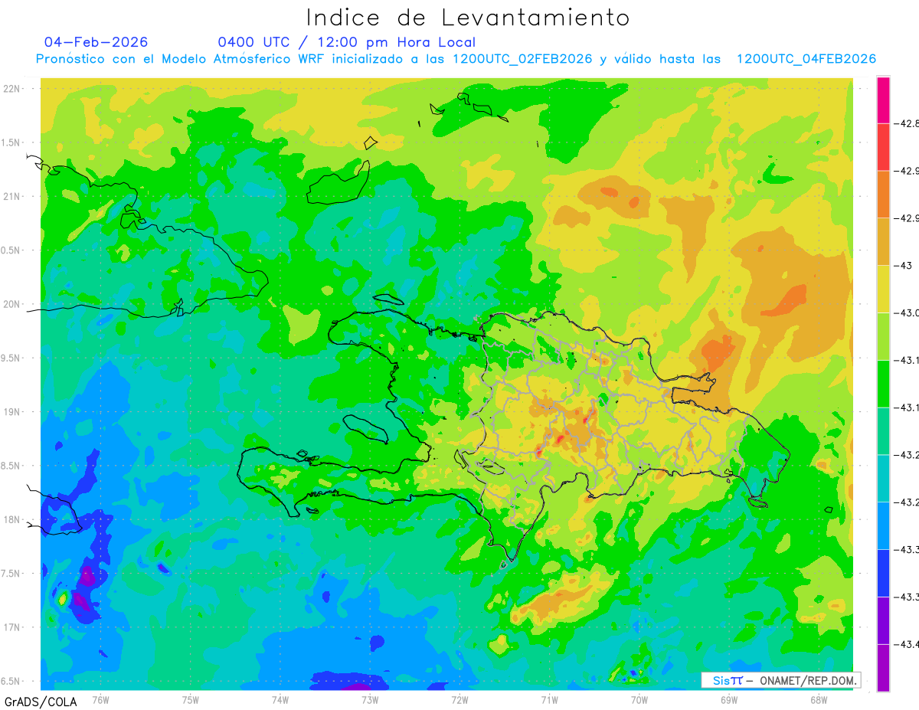This screenshot has height=710, width=919.
Task: Click the 22N latitude label
Action: (x=11, y=89)
